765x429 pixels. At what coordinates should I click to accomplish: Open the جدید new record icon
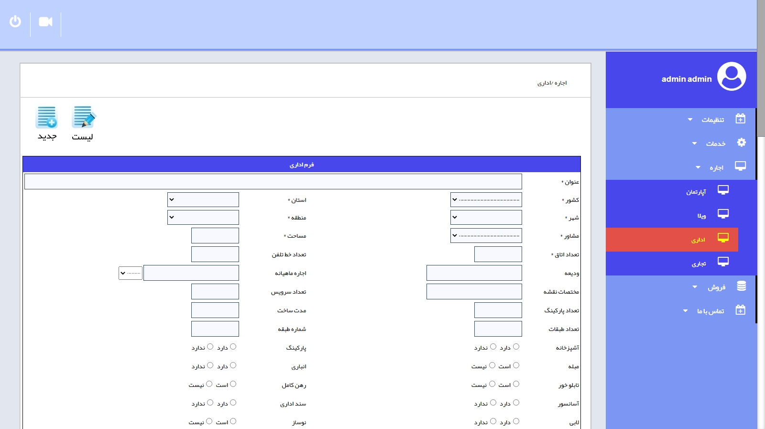(x=47, y=118)
